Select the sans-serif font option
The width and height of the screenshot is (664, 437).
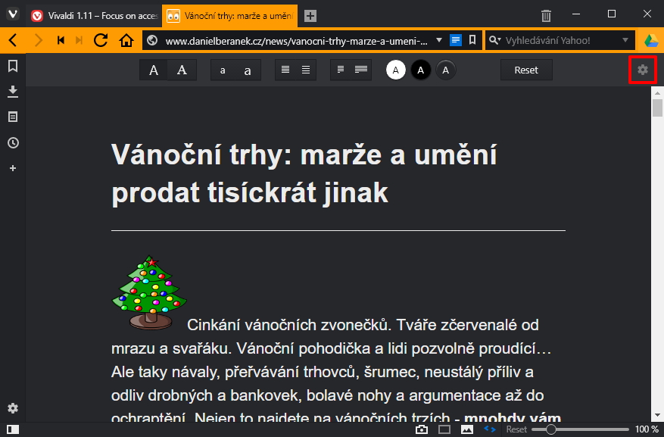point(154,70)
